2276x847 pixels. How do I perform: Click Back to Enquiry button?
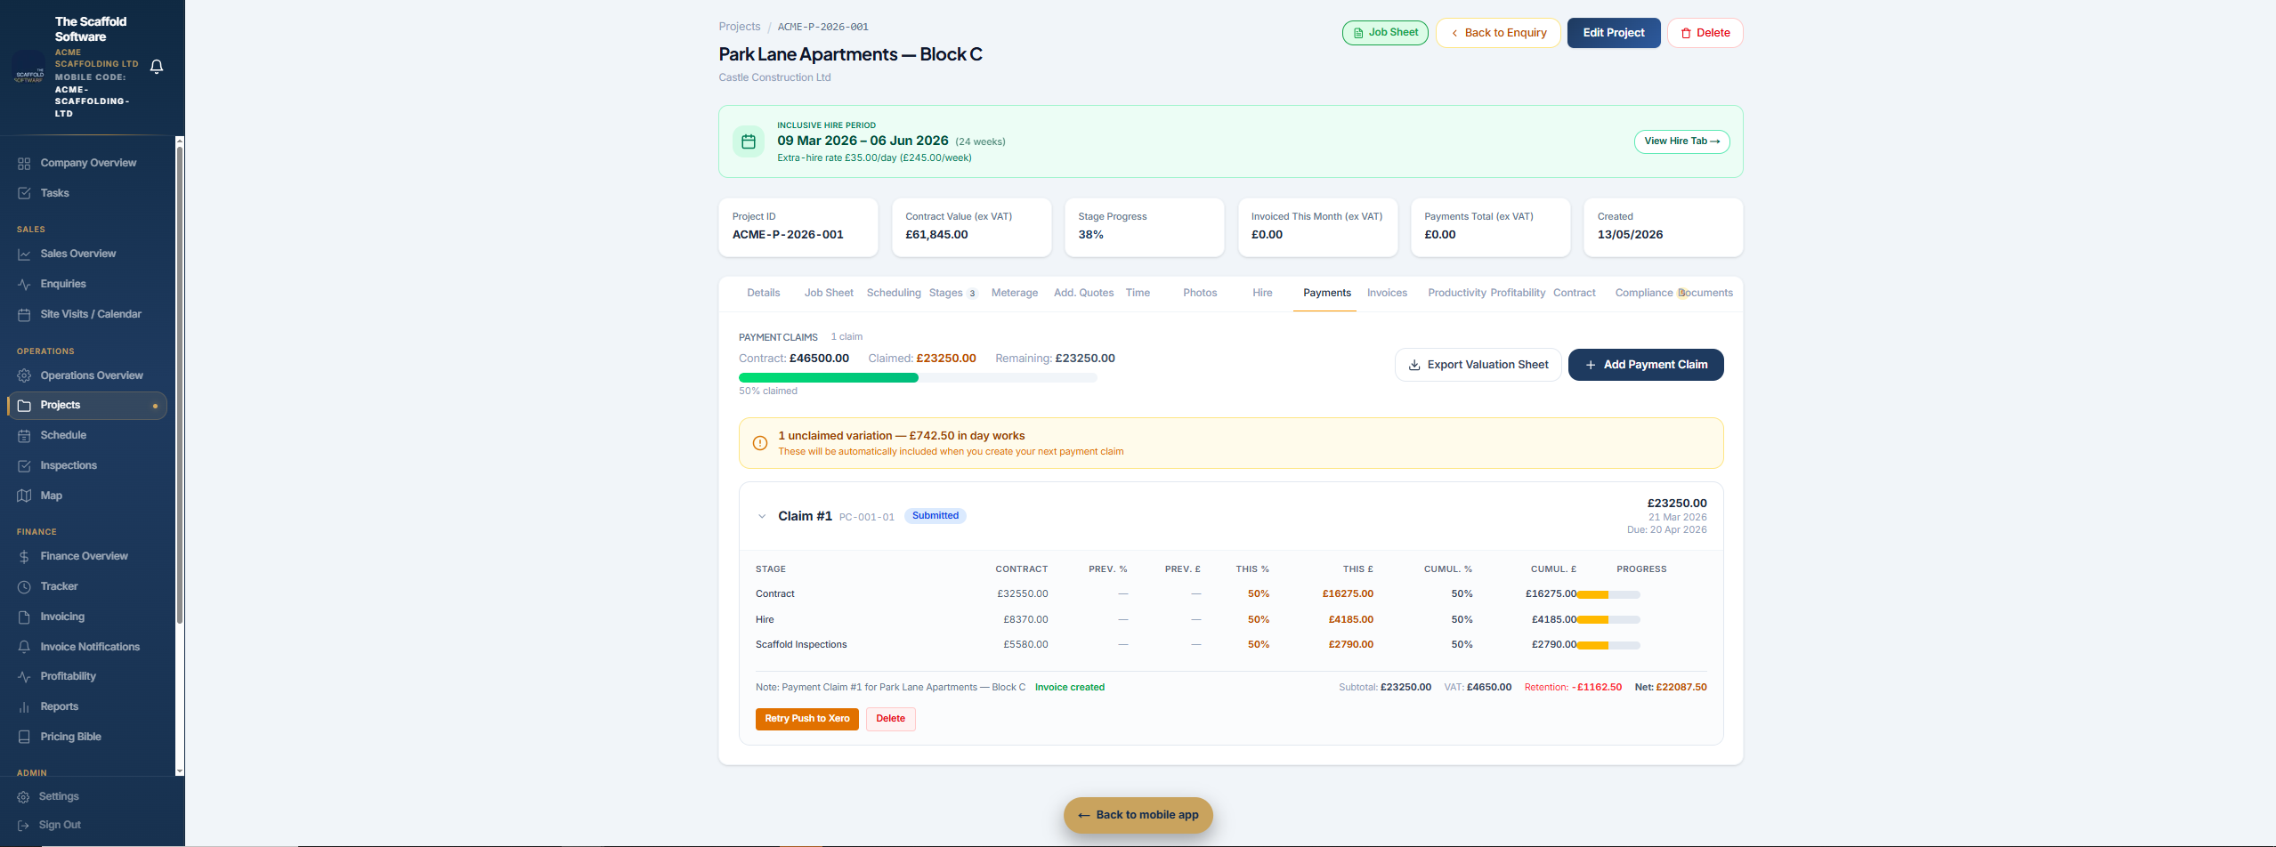[1498, 33]
